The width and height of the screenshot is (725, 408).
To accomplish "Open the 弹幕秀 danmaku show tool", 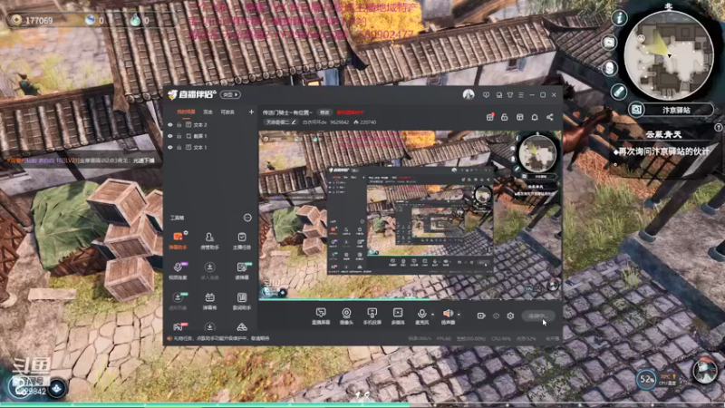I will (x=209, y=301).
